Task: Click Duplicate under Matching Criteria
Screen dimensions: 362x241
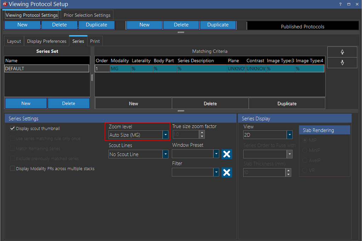Action: pyautogui.click(x=287, y=103)
